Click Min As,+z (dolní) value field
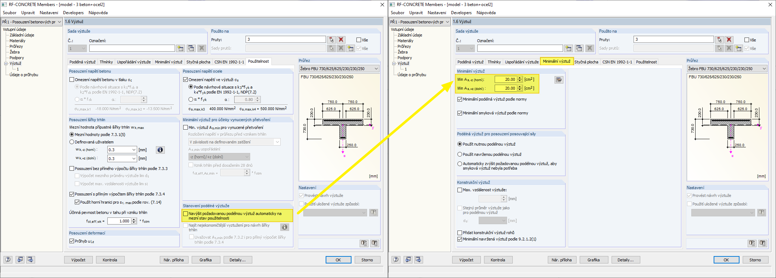 coord(506,88)
